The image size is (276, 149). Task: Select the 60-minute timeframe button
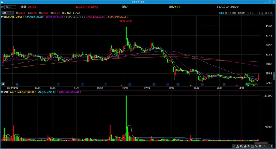click(x=270, y=13)
